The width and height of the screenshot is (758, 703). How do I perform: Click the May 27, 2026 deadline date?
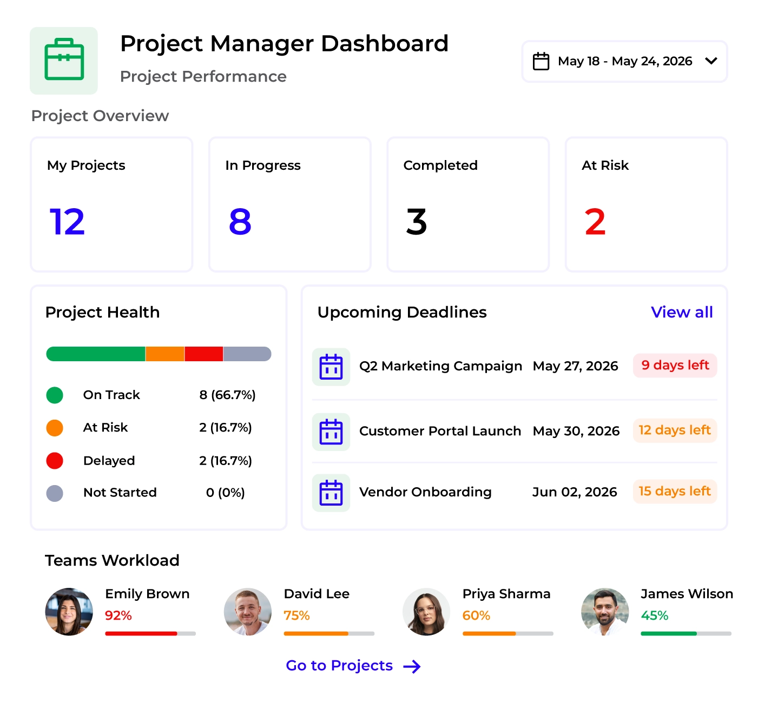click(576, 366)
